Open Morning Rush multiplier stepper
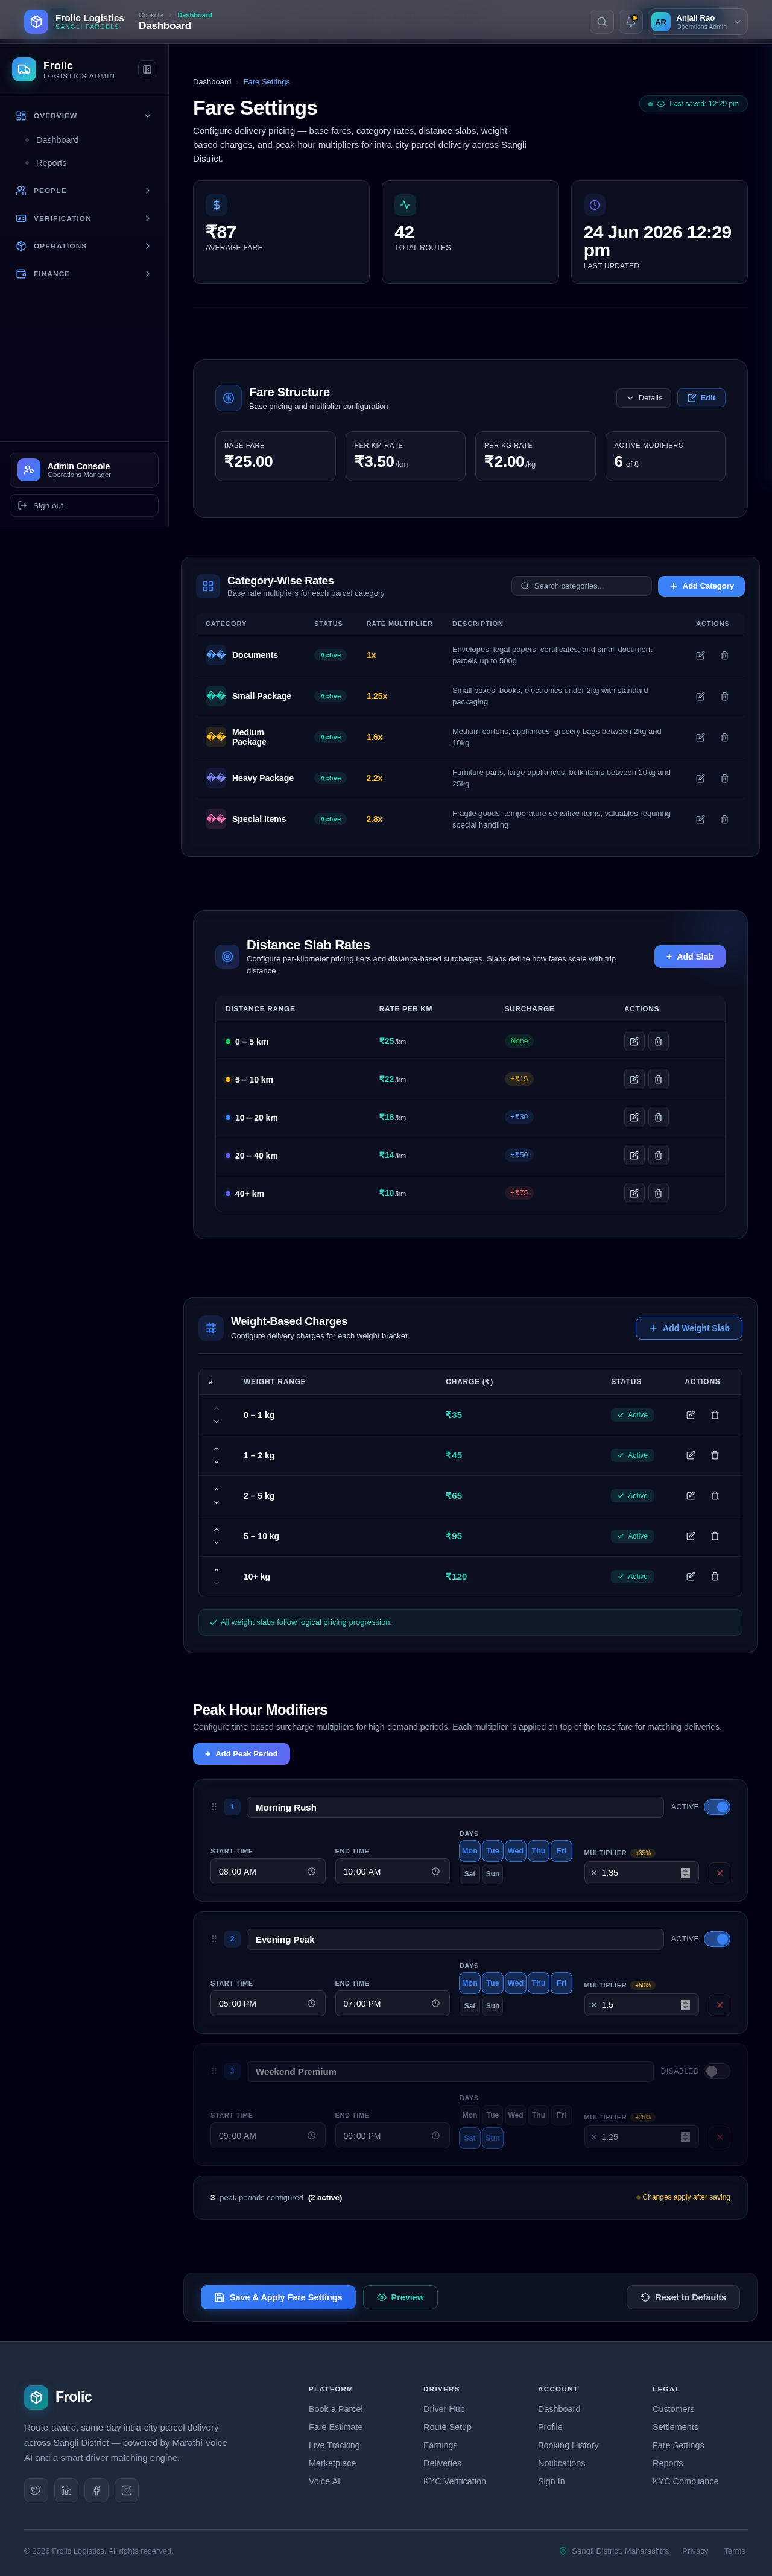The height and width of the screenshot is (2576, 772). [685, 1872]
